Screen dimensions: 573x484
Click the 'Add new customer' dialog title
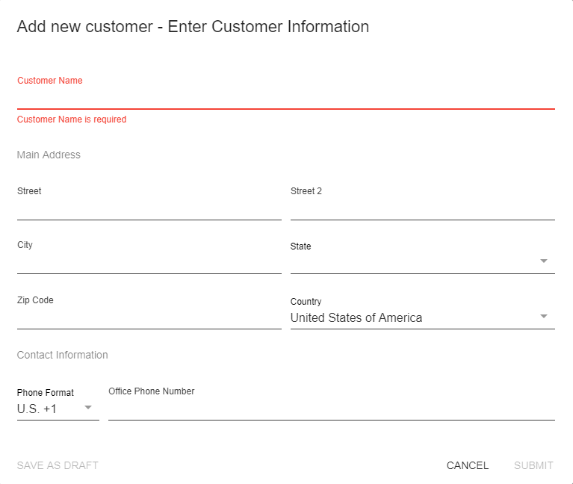[x=193, y=27]
